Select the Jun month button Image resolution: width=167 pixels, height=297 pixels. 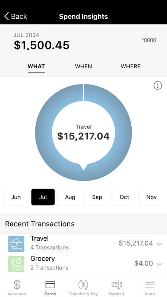[16, 197]
